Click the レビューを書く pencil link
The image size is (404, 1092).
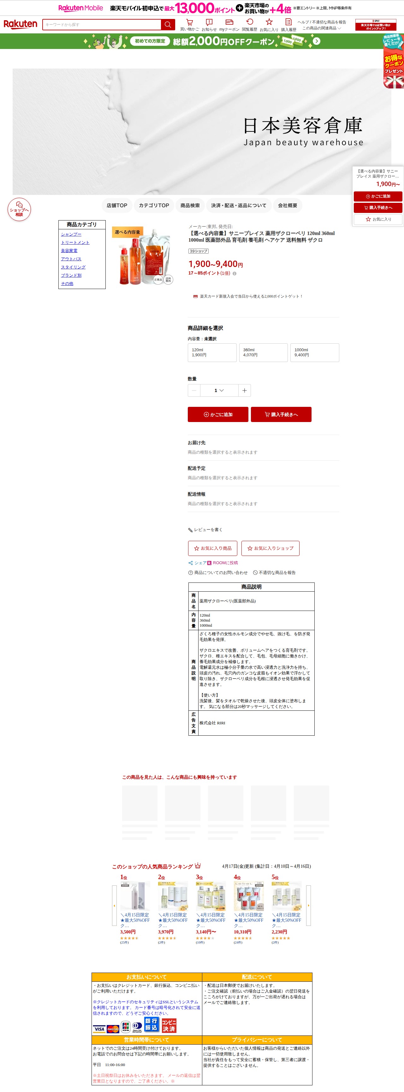pos(205,530)
